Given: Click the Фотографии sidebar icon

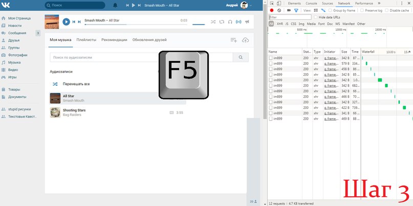Looking at the screenshot, I should click(4, 55).
